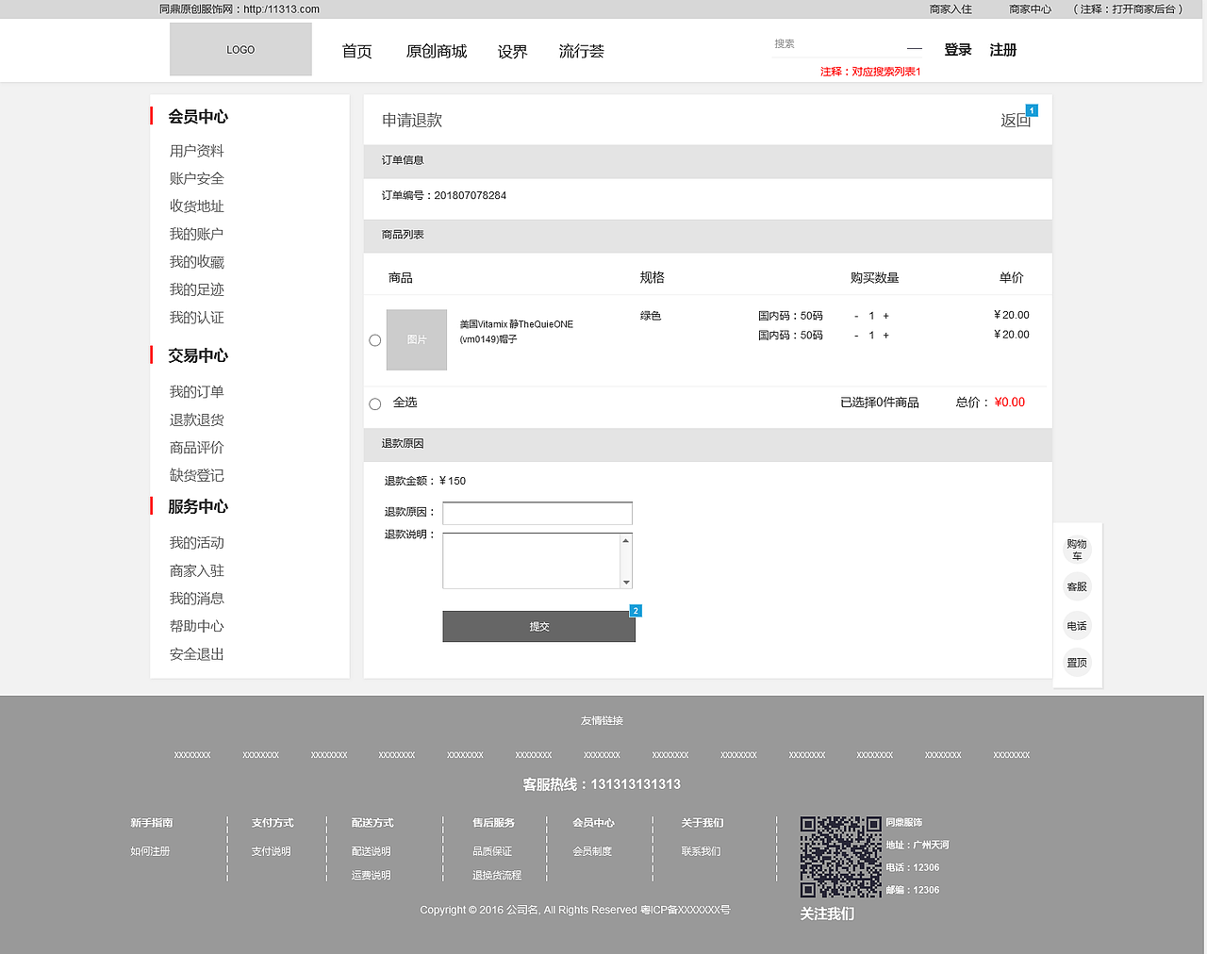Increase quantity in first 国内码 row
This screenshot has width=1207, height=954.
pos(886,317)
